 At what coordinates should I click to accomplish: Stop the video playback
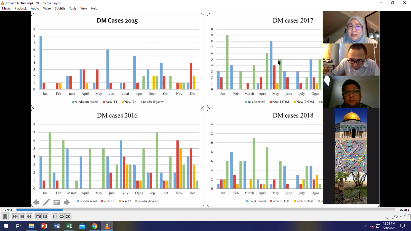pos(22,216)
